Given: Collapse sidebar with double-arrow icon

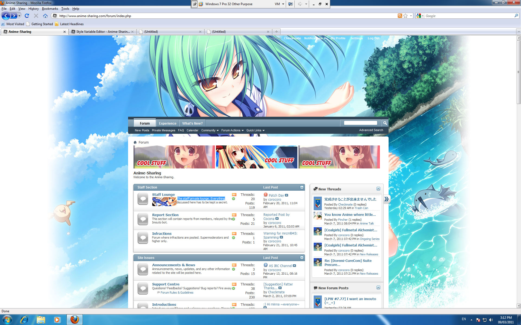Looking at the screenshot, I should coord(386,199).
